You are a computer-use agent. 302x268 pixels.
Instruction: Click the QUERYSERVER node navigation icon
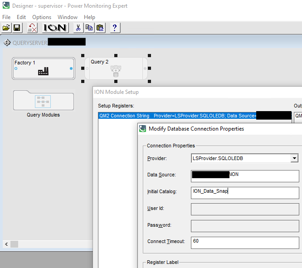coord(7,43)
